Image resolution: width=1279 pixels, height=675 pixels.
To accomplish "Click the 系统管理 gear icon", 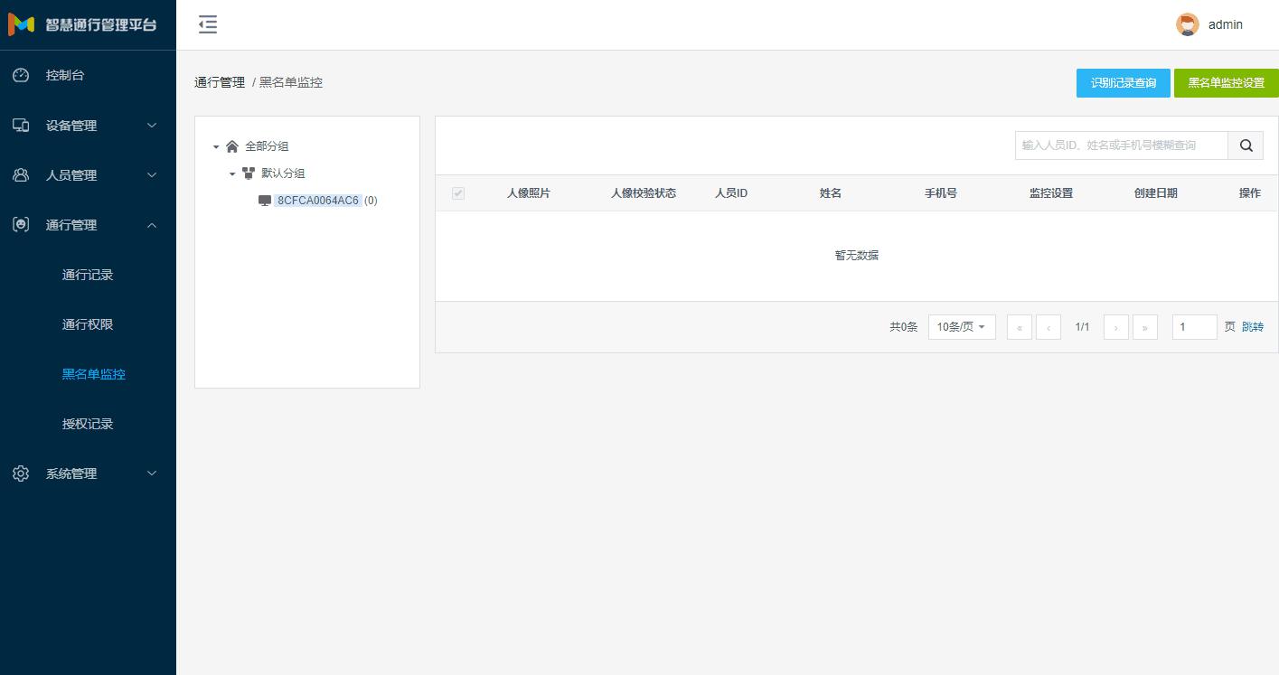I will (x=21, y=473).
